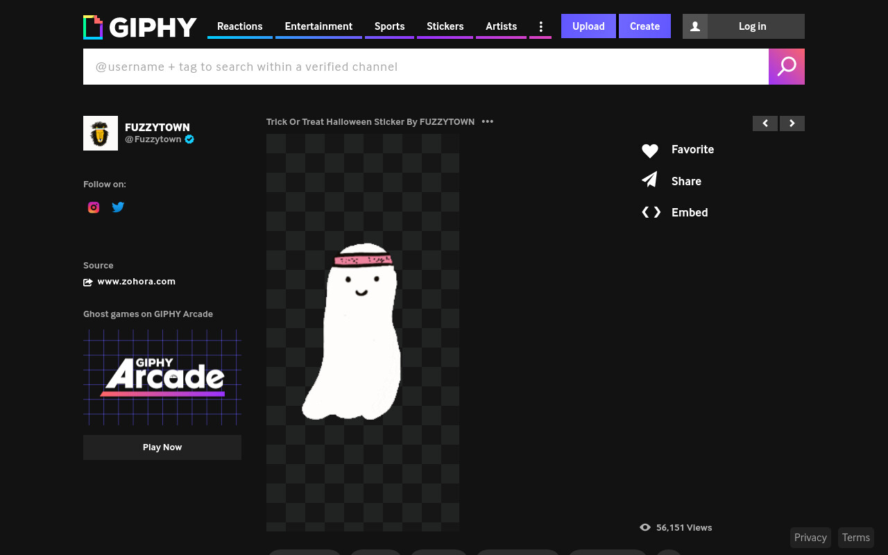Click the Create button
The image size is (888, 555).
(x=644, y=26)
